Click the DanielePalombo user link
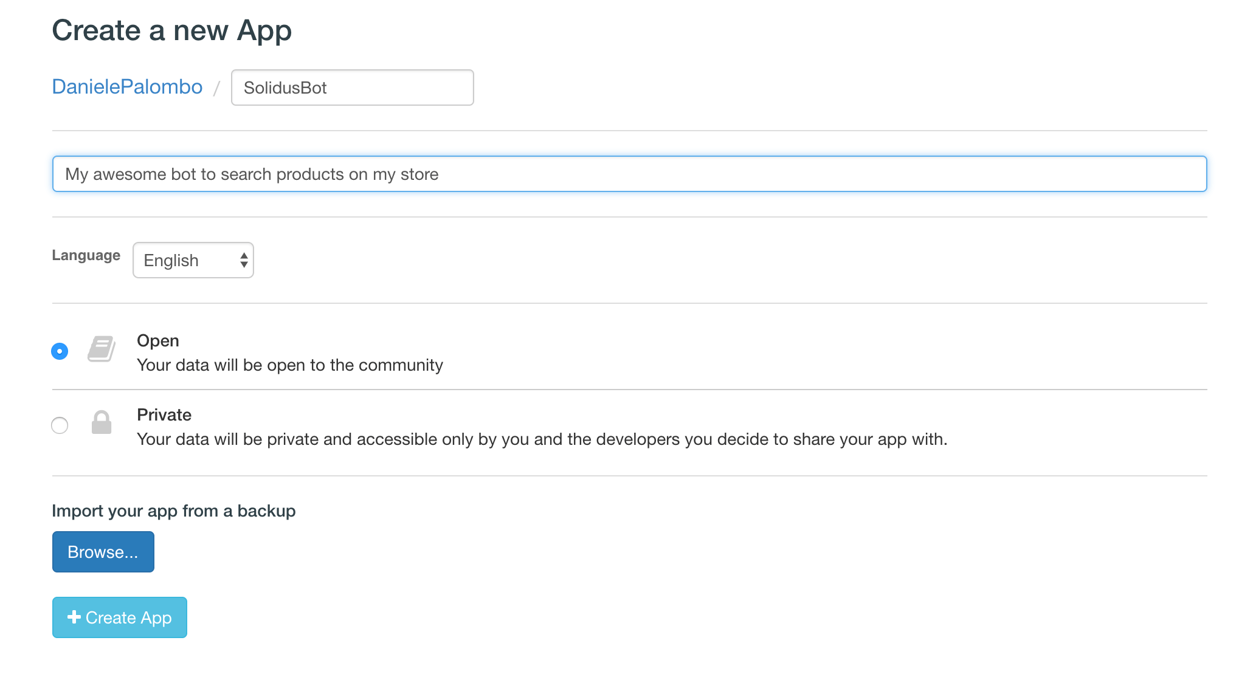The image size is (1239, 677). (x=127, y=87)
